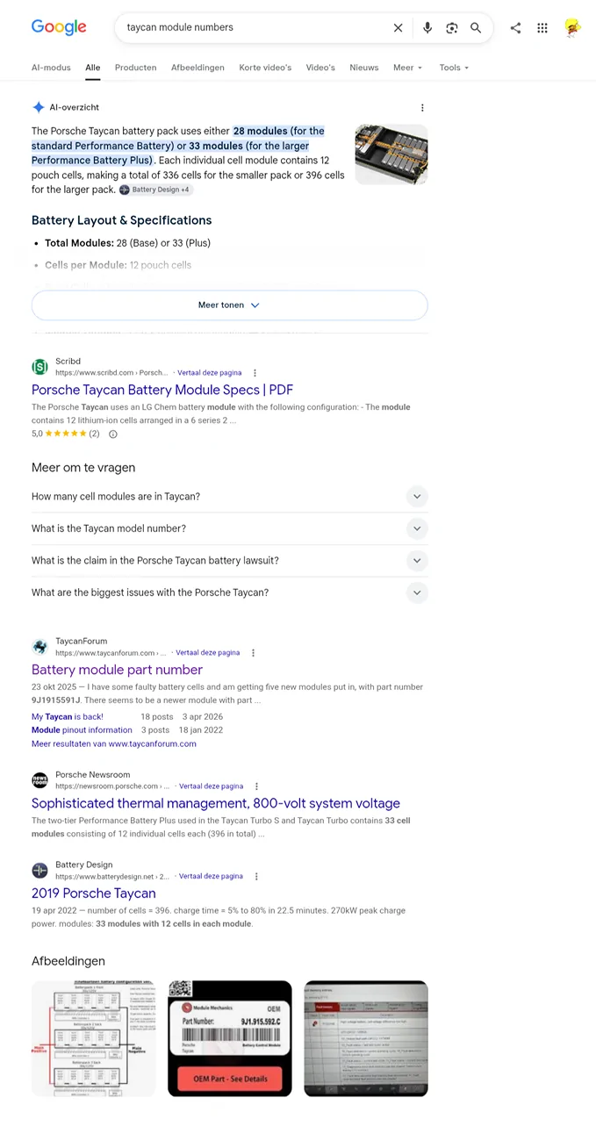Open the Meer dropdown in the search tabs
Image resolution: width=596 pixels, height=1141 pixels.
(x=407, y=68)
